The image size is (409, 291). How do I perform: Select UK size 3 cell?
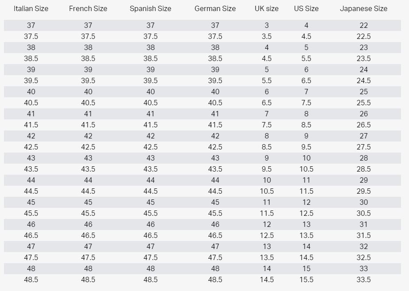click(266, 25)
